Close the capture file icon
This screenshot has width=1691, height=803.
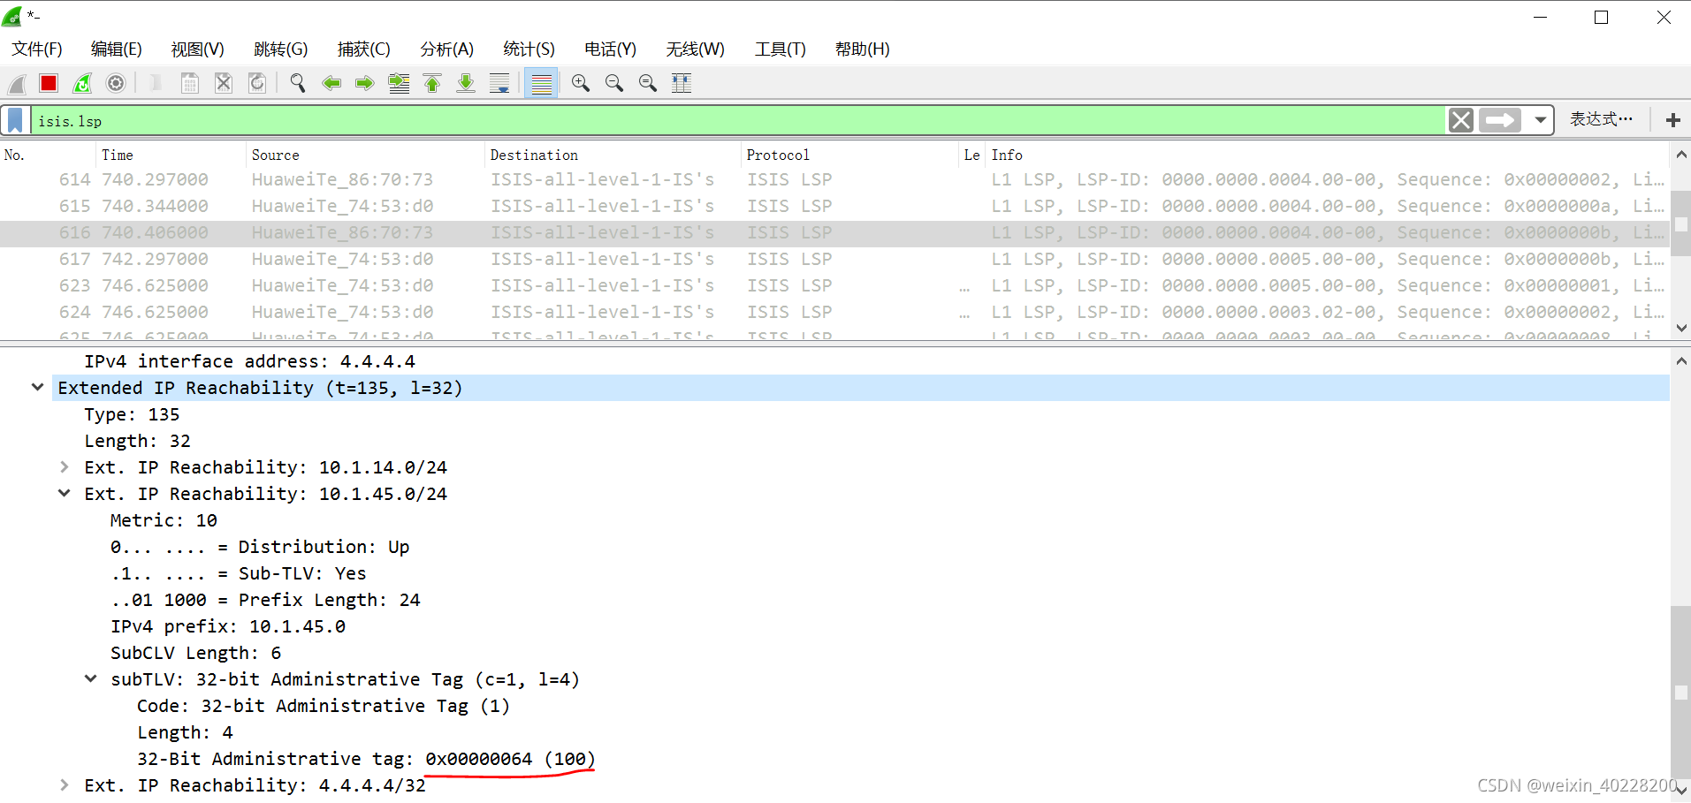224,84
